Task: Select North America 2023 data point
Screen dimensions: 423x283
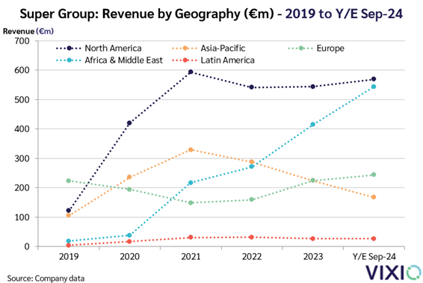Action: click(312, 87)
